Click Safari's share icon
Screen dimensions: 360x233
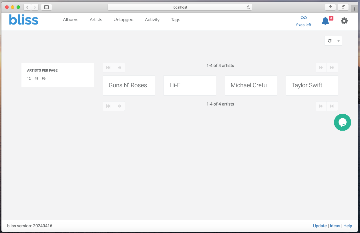point(330,7)
